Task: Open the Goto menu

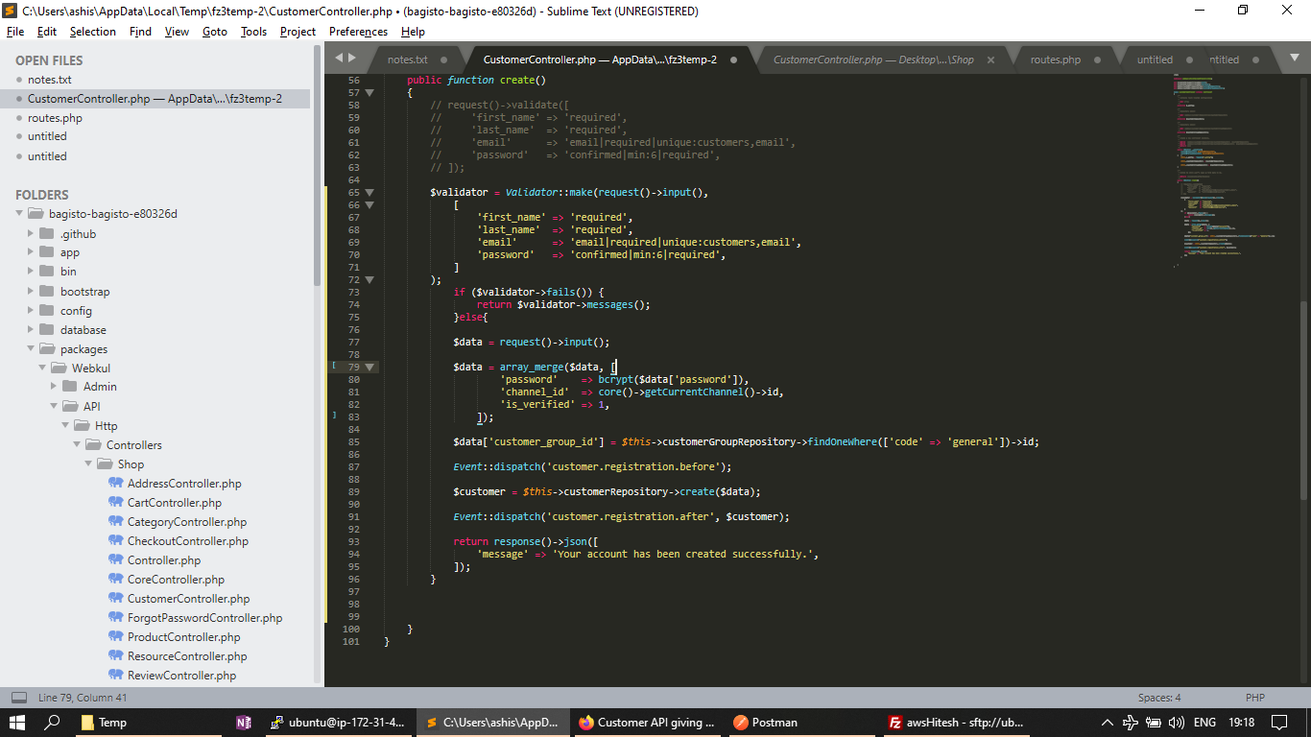Action: coord(215,32)
